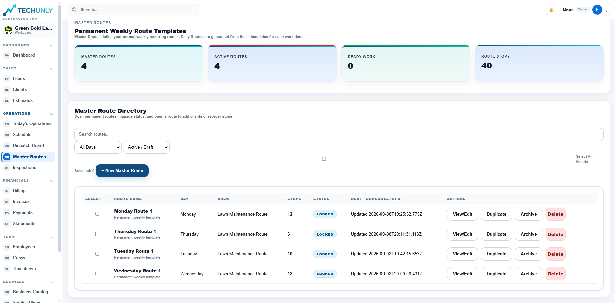Click the Crews CR sidebar icon
615x303 pixels.
click(7, 258)
